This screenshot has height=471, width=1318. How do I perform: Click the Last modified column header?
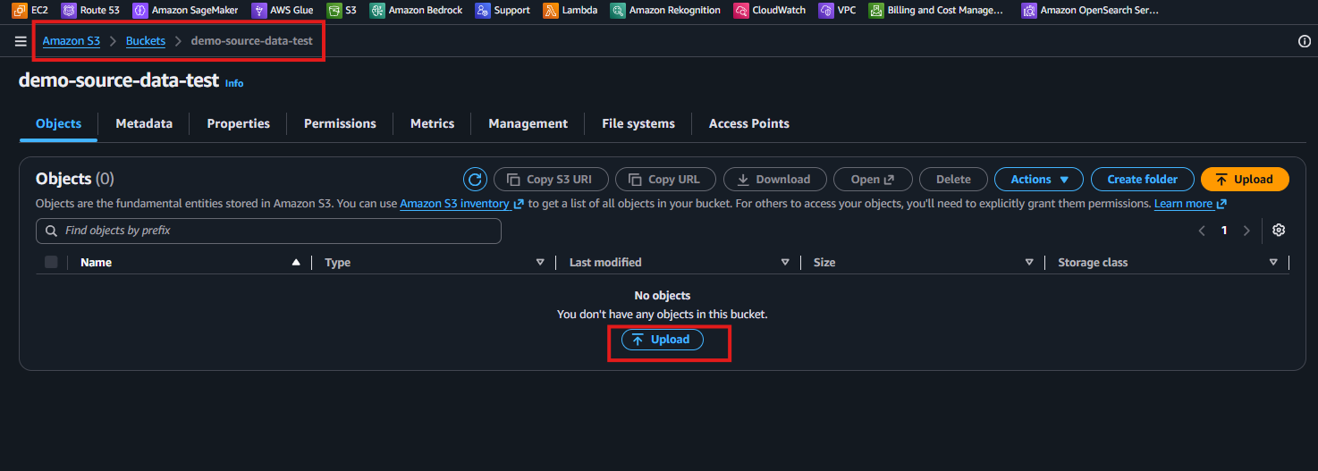pos(605,263)
